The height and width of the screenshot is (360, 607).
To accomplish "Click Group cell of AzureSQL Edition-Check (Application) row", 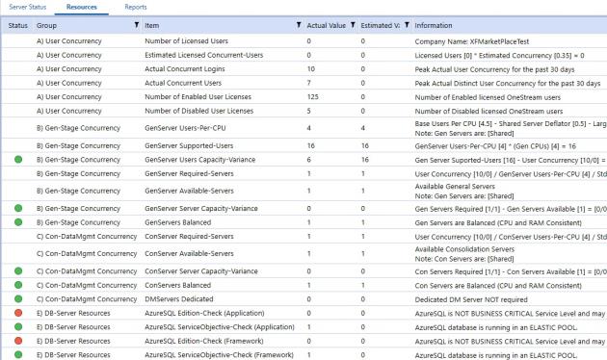I will (x=73, y=313).
